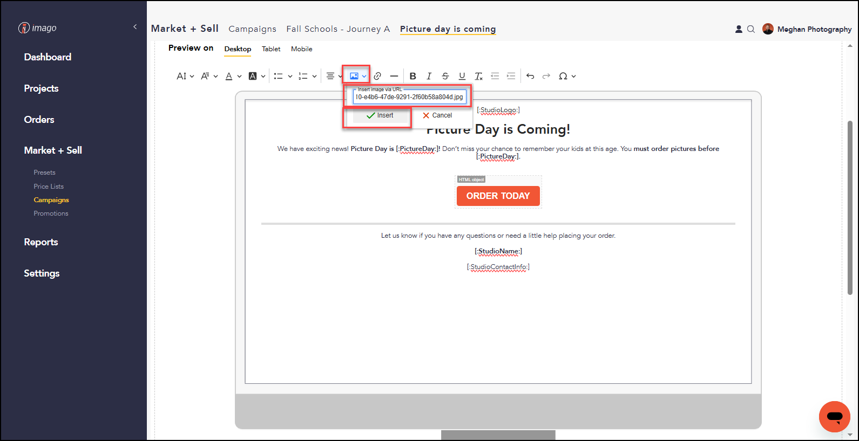
Task: Click the insert link icon
Action: (x=377, y=76)
